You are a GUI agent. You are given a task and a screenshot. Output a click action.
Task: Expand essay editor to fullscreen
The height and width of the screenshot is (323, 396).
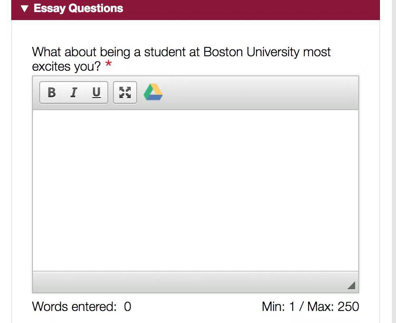125,92
